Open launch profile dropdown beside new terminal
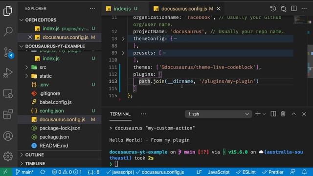This screenshot has height=176, width=313. [264, 114]
